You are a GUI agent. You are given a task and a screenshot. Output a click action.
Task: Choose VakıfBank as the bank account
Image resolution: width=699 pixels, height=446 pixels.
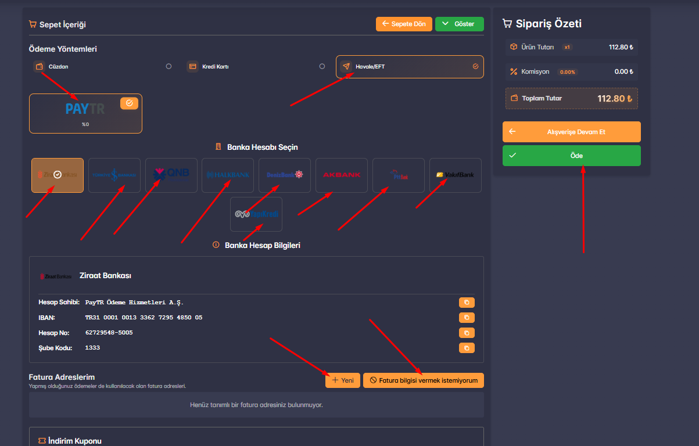click(x=456, y=175)
